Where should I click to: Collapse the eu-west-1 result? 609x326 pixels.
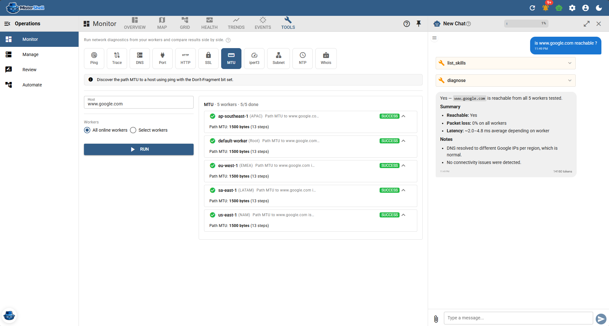(403, 166)
